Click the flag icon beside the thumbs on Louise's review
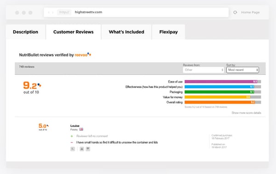Image resolution: width=276 pixels, height=174 pixels. tap(73, 149)
